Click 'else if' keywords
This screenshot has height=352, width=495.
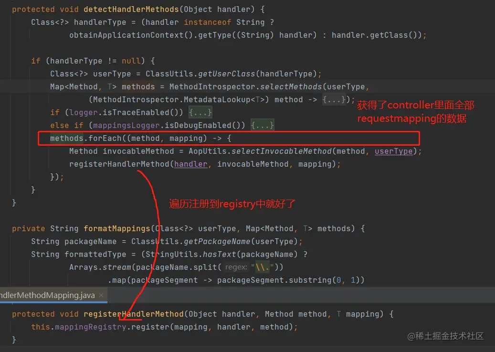67,126
